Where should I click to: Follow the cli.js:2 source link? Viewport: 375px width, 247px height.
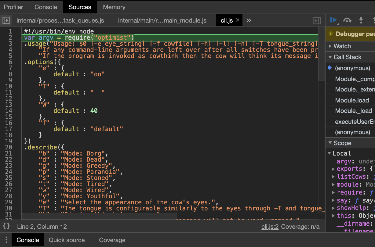270,227
